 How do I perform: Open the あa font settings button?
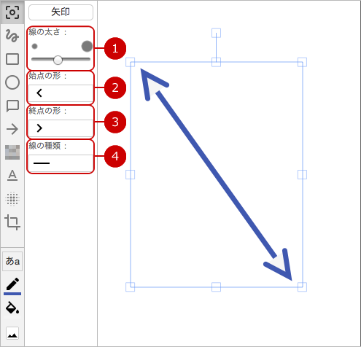coord(12,261)
